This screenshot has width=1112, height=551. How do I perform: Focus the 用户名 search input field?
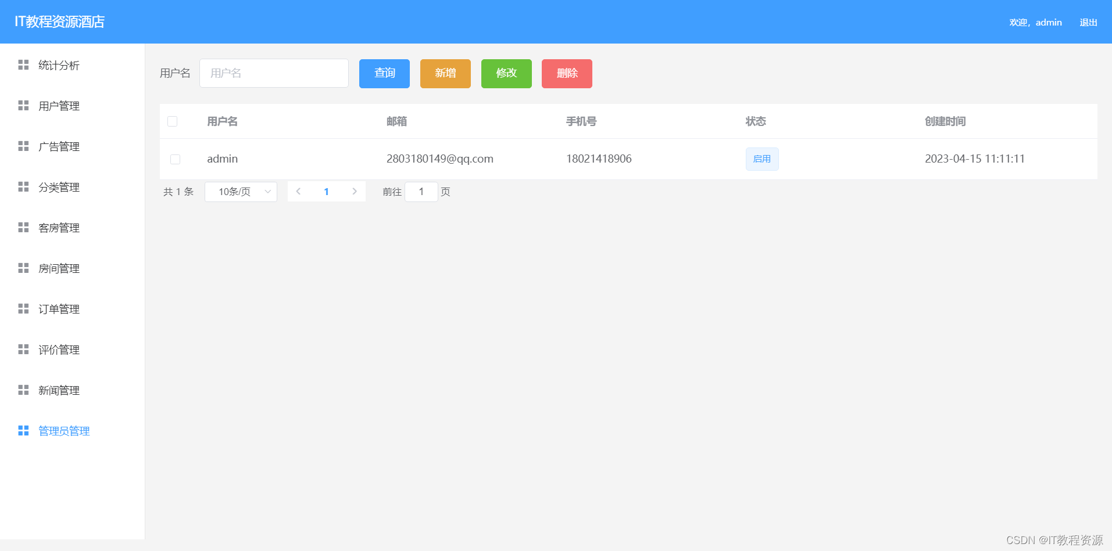pyautogui.click(x=274, y=73)
